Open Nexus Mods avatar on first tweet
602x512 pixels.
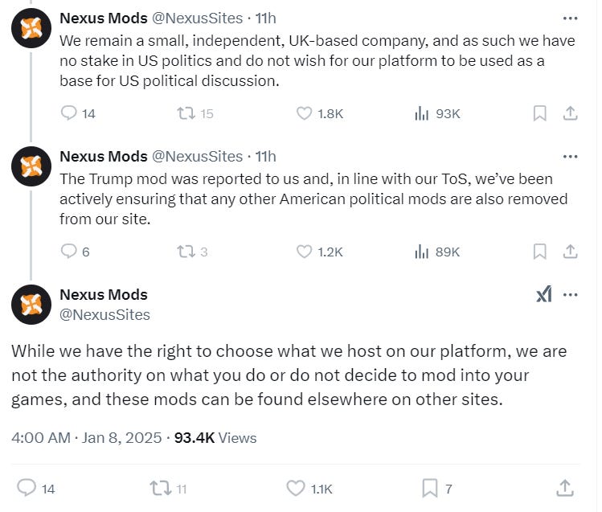(x=31, y=29)
